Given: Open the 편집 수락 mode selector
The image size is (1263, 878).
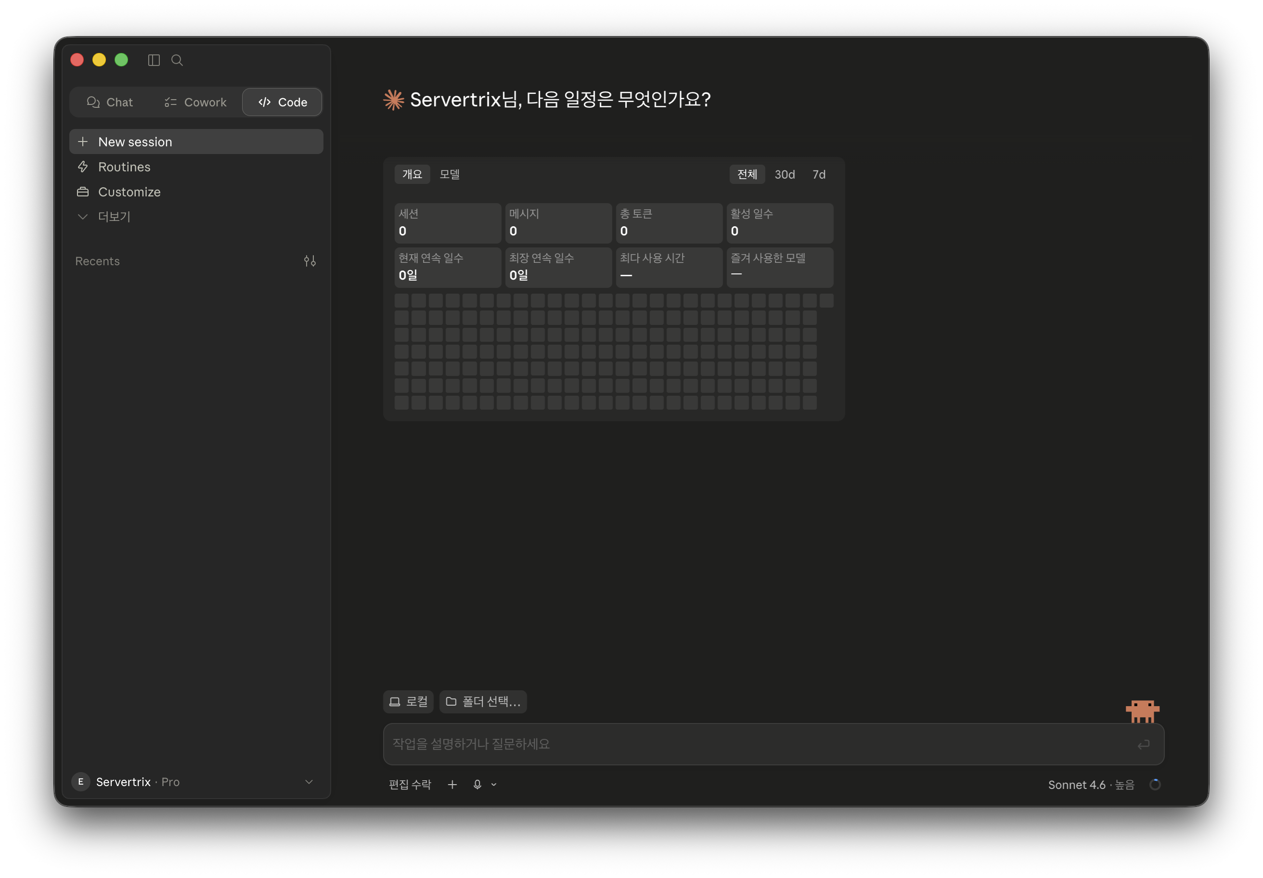Looking at the screenshot, I should click(x=410, y=785).
